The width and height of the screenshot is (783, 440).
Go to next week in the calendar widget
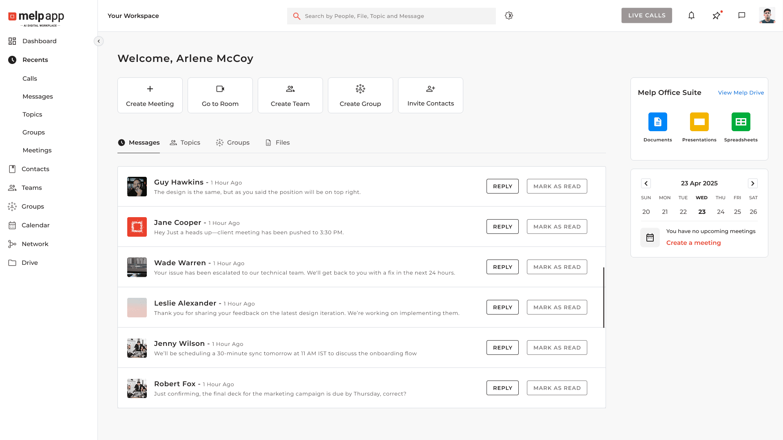tap(752, 183)
